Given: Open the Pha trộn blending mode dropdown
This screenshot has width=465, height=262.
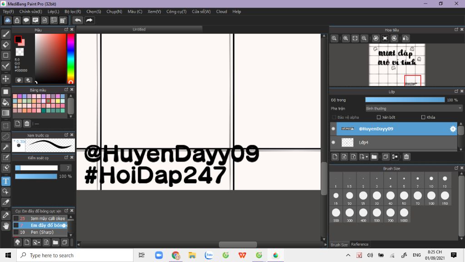Looking at the screenshot, I should [x=414, y=108].
